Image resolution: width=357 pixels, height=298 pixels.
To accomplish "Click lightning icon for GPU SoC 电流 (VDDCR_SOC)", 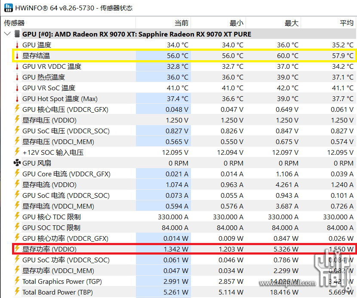I will coord(17,195).
